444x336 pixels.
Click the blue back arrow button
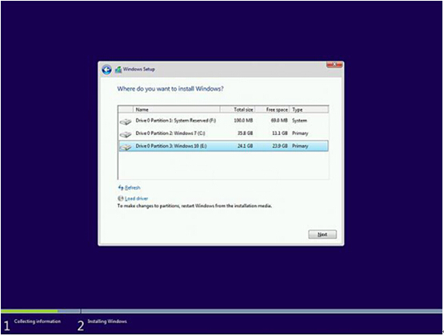click(x=106, y=70)
